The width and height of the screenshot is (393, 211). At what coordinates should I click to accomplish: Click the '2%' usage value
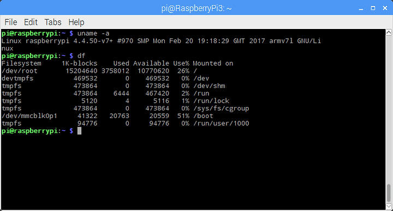(x=185, y=93)
